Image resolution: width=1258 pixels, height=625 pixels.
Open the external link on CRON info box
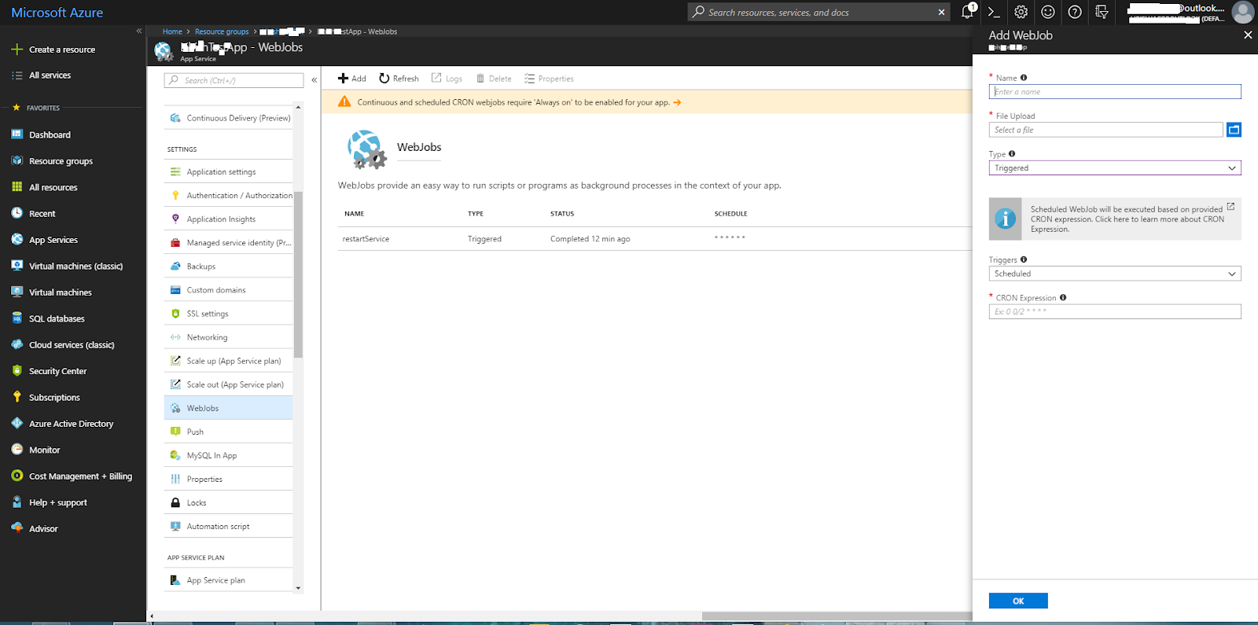pyautogui.click(x=1230, y=207)
